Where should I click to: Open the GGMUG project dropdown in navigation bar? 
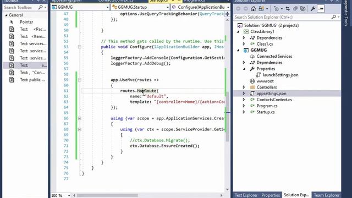pos(107,7)
